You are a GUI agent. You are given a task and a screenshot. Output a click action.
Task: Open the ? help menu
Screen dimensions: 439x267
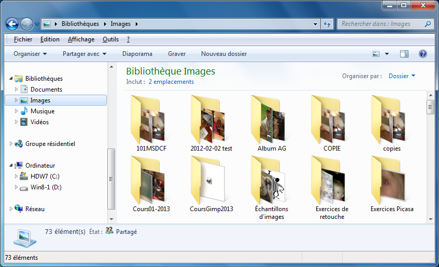(128, 39)
